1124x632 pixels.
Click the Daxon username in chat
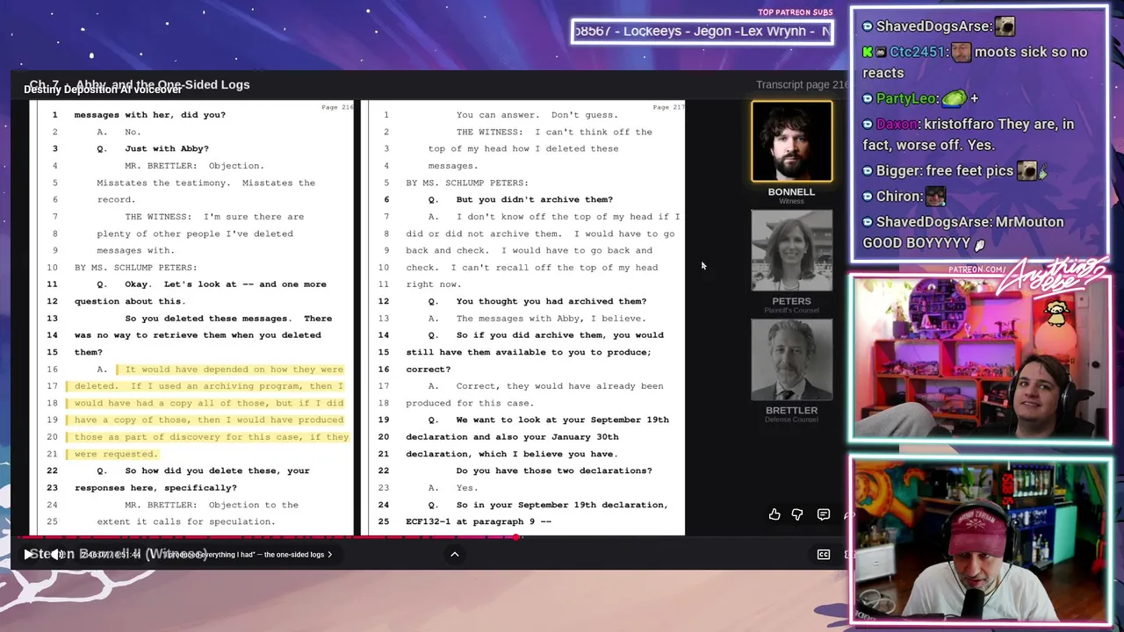[897, 124]
